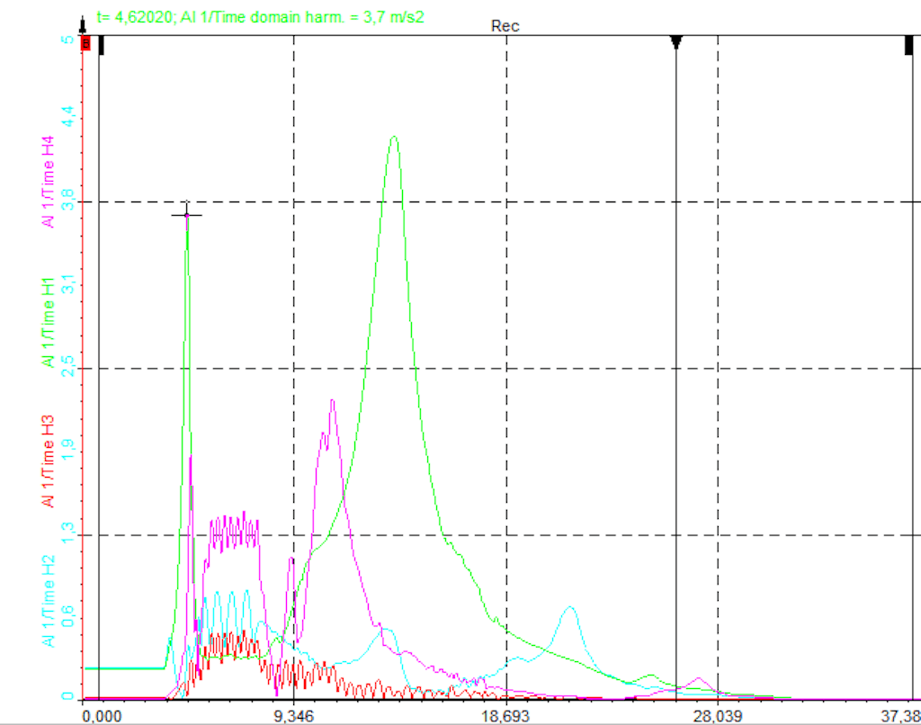Screen dimensions: 921x725
Task: Click the time axis value 28,039
Action: point(717,716)
